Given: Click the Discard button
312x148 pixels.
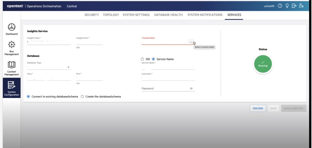Looking at the screenshot, I should [258, 108].
